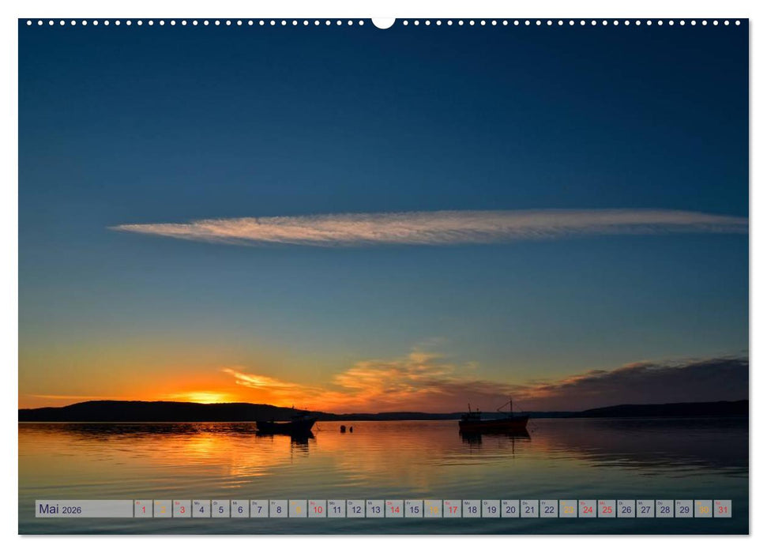Choose the orange Saturday 23 cell
The height and width of the screenshot is (553, 767).
[x=568, y=510]
